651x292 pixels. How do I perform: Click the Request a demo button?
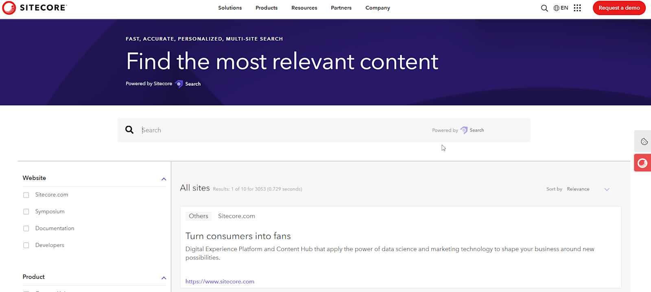coord(619,8)
